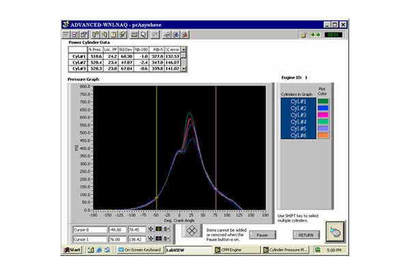Select Cyl.#6 in the cylinders list
The height and width of the screenshot is (273, 410).
click(x=299, y=135)
